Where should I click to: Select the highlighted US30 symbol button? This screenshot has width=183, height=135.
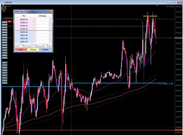[x=5, y=53]
